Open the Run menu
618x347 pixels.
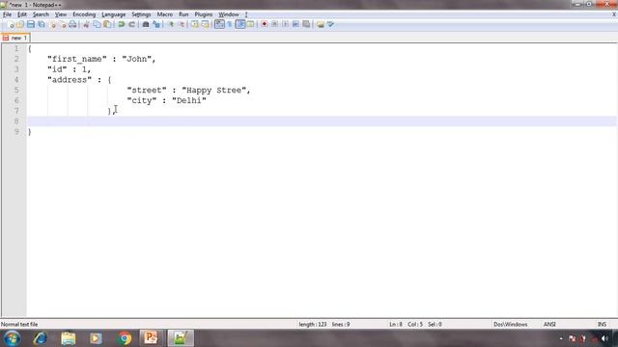point(183,14)
